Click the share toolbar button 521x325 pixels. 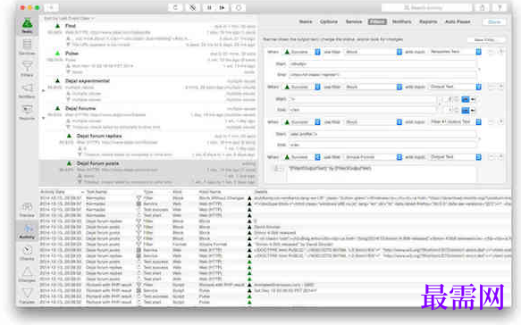tap(483, 7)
